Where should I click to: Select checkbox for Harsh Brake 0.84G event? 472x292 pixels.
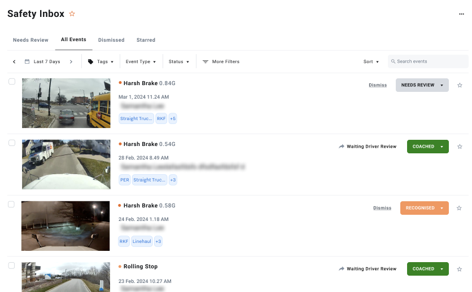point(12,81)
